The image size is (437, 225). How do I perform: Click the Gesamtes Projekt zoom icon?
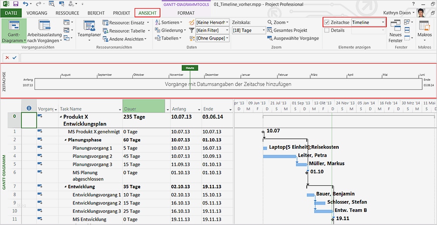tap(269, 31)
